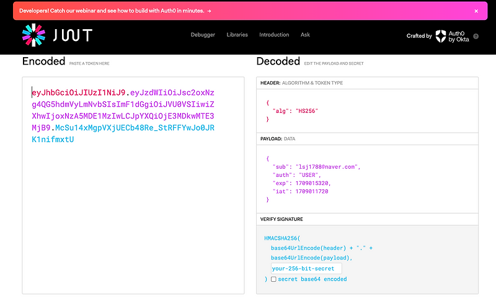The image size is (496, 301).
Task: Click the gray help question mark icon
Action: coord(476,36)
